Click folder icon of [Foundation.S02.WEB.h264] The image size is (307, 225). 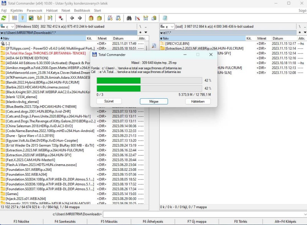(x=3, y=174)
